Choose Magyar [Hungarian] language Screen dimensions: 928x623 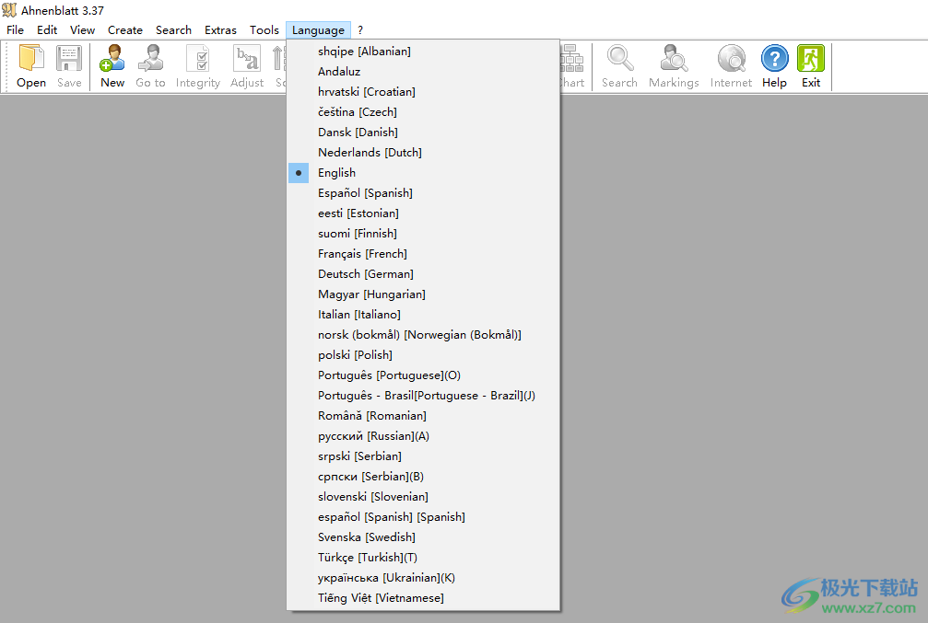pyautogui.click(x=423, y=294)
